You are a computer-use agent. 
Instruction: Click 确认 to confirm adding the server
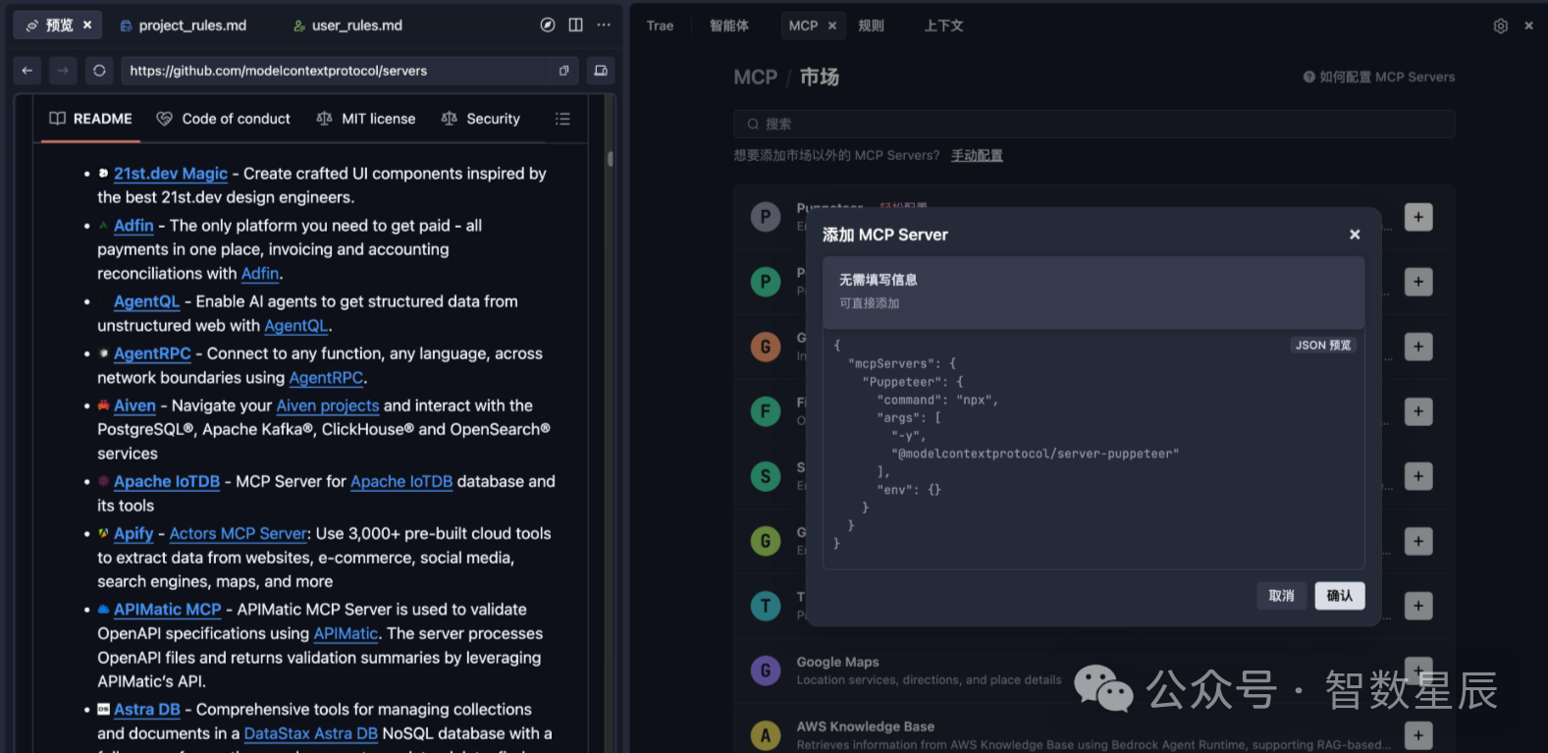click(1340, 596)
